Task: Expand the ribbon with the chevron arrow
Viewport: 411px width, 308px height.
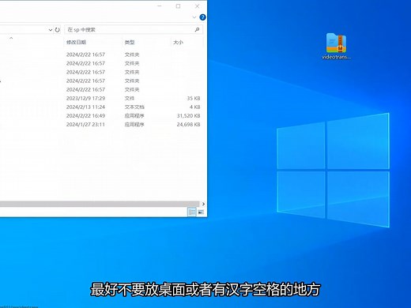Action: 194,17
